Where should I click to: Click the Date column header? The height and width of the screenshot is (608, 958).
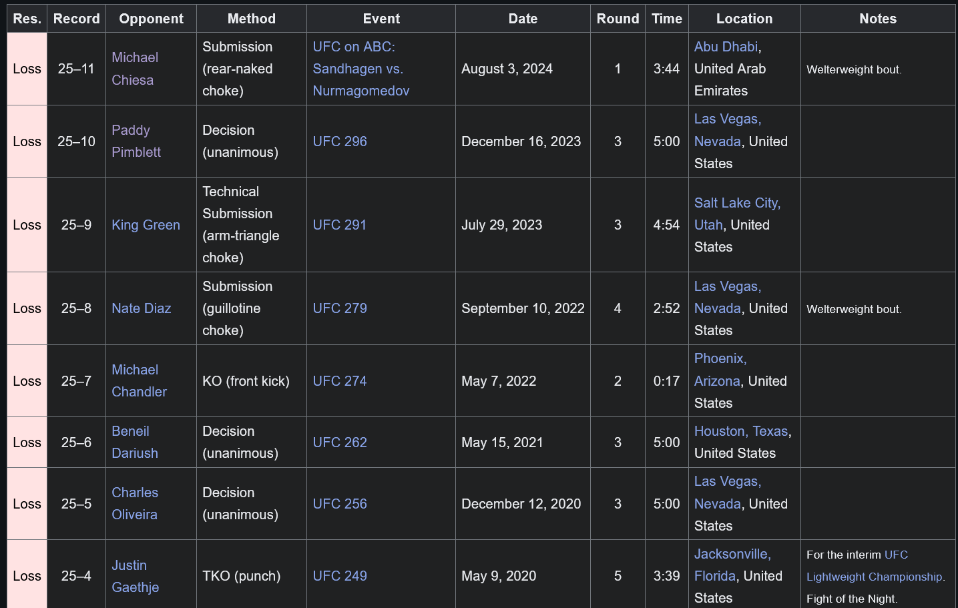coord(523,19)
